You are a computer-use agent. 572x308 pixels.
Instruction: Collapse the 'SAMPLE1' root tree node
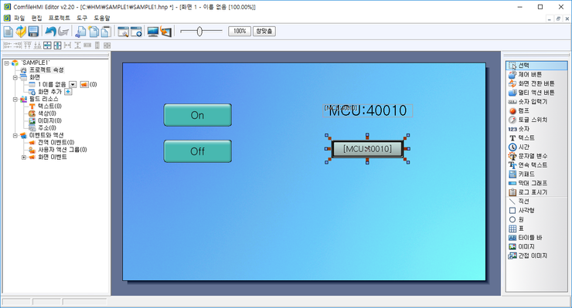point(6,63)
